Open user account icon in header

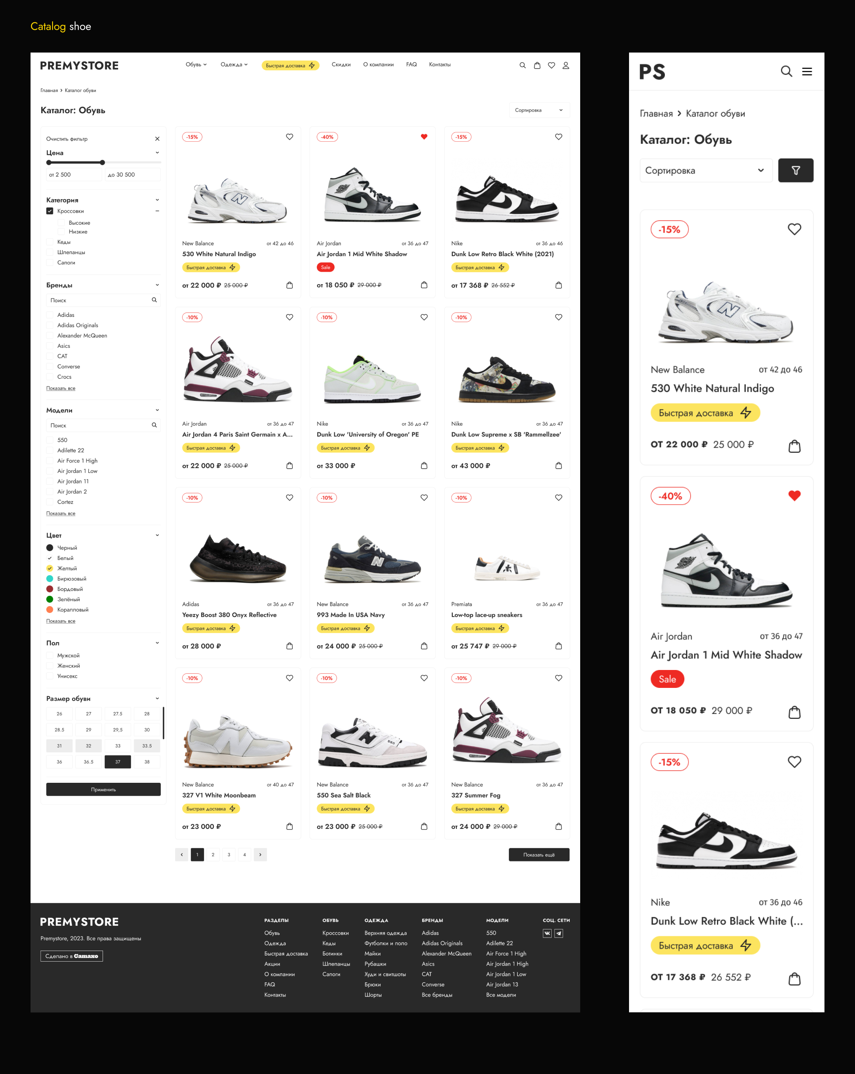click(x=566, y=65)
